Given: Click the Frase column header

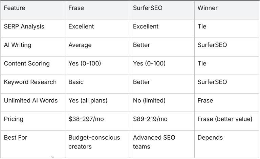Looking at the screenshot, I should 76,8.
